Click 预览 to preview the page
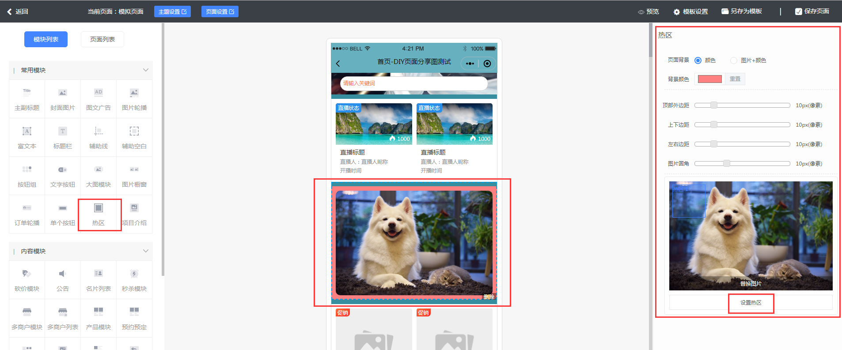The height and width of the screenshot is (350, 842). [x=648, y=11]
